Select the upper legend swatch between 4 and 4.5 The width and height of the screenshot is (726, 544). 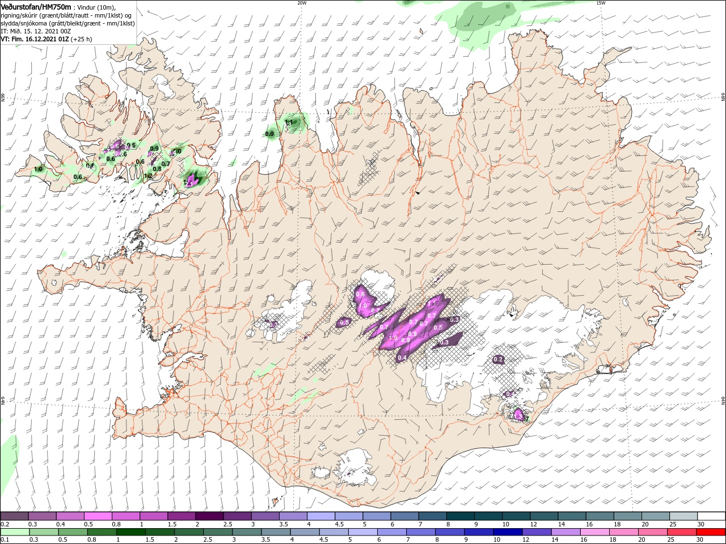tap(320, 516)
